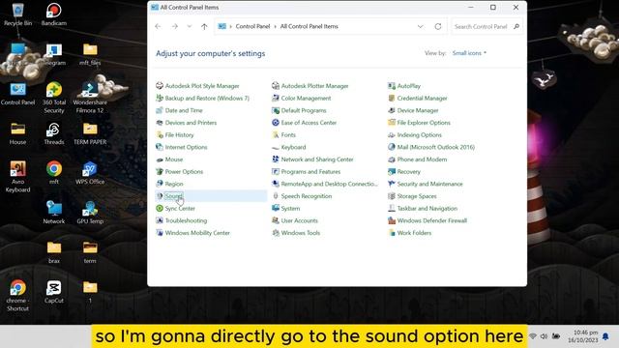Click the taskbar volume speaker icon
The image size is (619, 348).
pos(544,336)
